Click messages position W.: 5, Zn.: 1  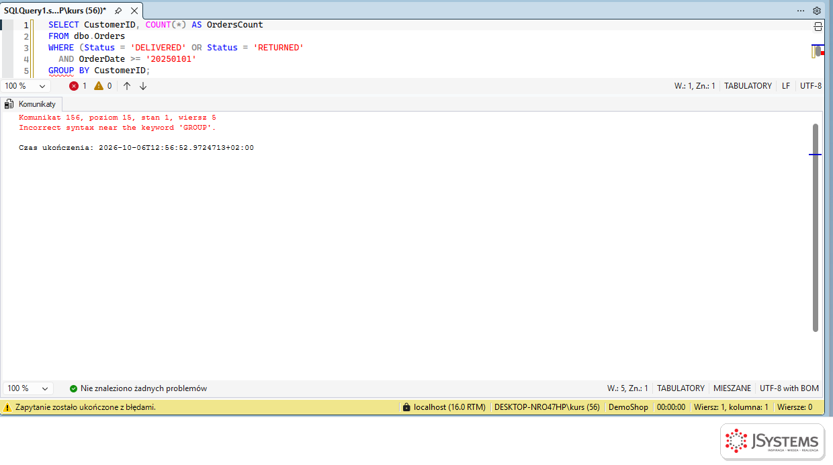(627, 388)
